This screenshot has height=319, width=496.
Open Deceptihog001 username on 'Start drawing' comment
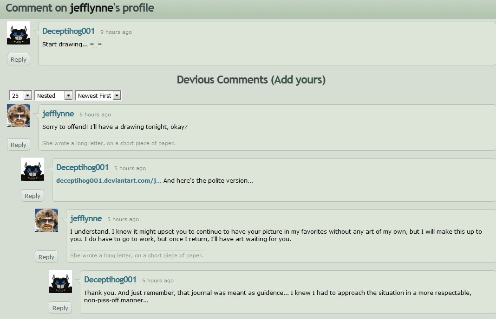[x=68, y=31]
